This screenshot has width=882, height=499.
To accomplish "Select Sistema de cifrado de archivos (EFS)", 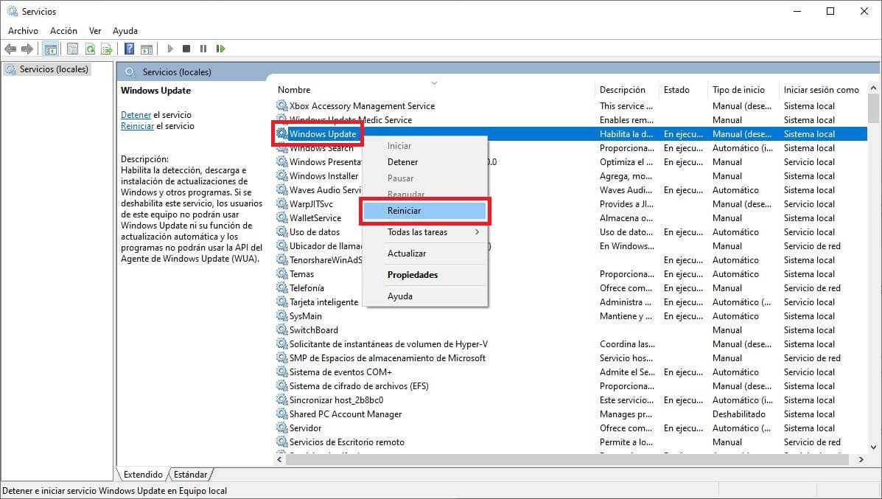I will [x=359, y=386].
